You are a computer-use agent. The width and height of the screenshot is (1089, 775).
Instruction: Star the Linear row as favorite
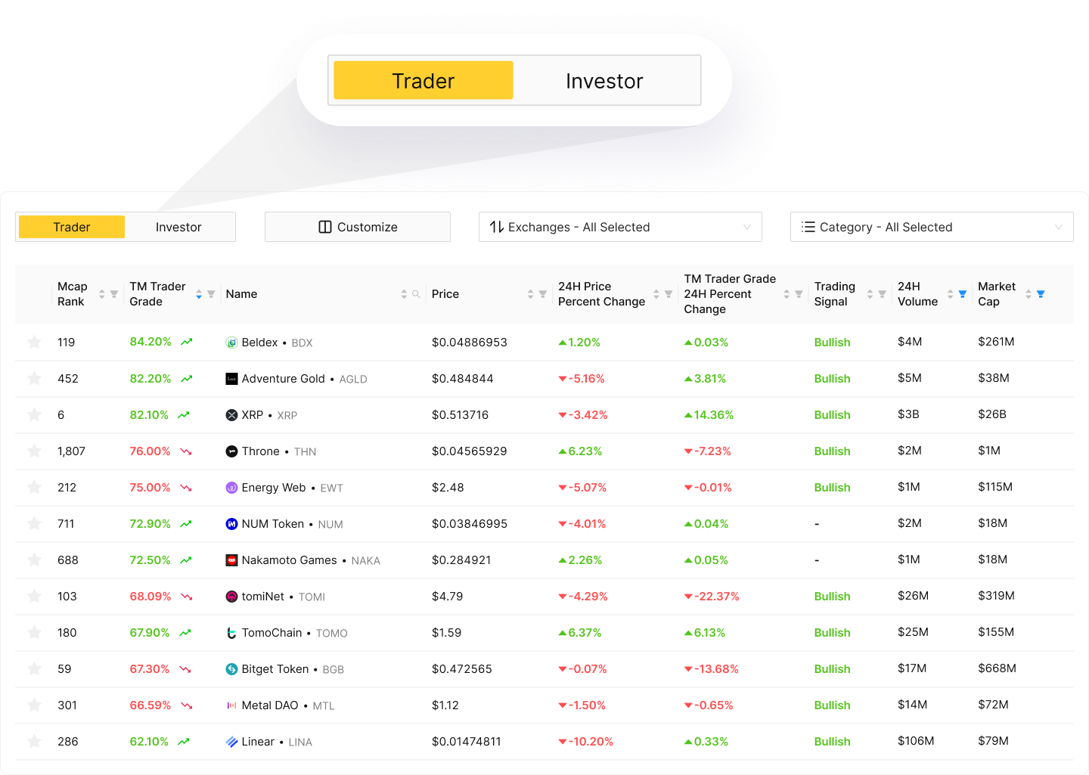34,741
